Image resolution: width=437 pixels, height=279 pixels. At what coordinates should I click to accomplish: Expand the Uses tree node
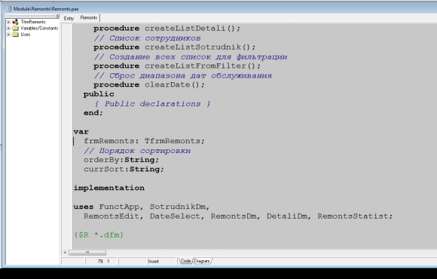(8, 35)
